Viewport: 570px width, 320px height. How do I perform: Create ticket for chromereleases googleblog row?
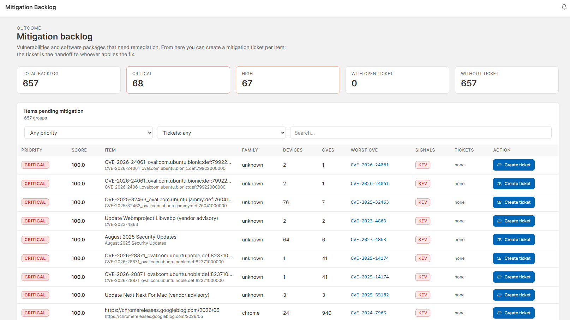[514, 313]
